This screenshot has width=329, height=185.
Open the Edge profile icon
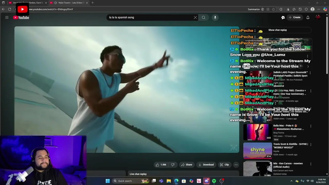pyautogui.click(x=313, y=9)
